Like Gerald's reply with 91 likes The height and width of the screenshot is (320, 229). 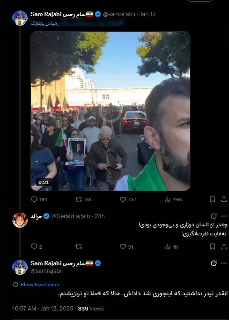127,247
